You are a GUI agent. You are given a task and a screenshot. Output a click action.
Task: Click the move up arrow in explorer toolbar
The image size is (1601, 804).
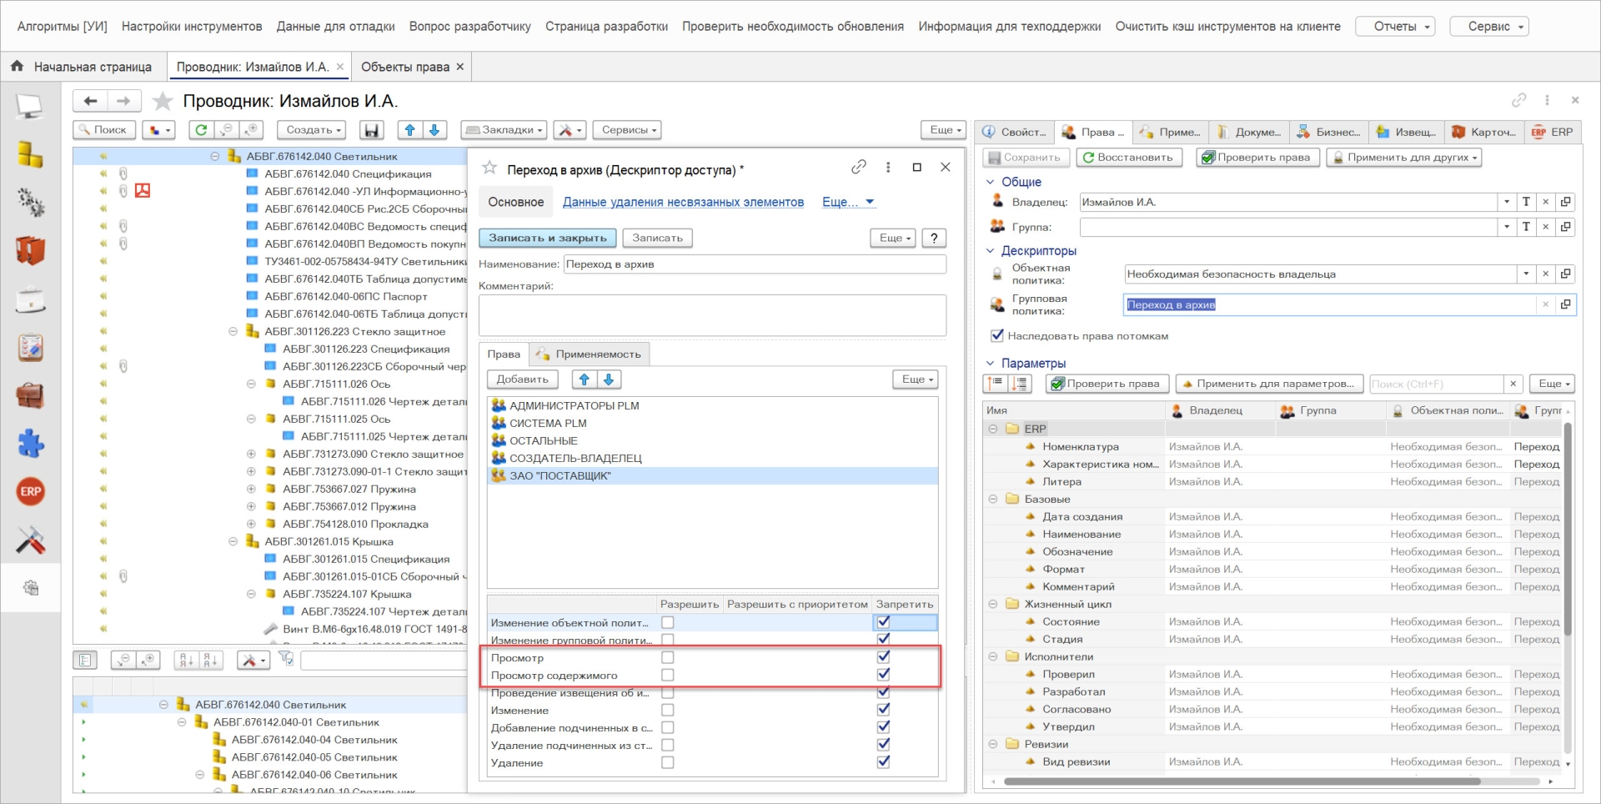click(x=409, y=130)
